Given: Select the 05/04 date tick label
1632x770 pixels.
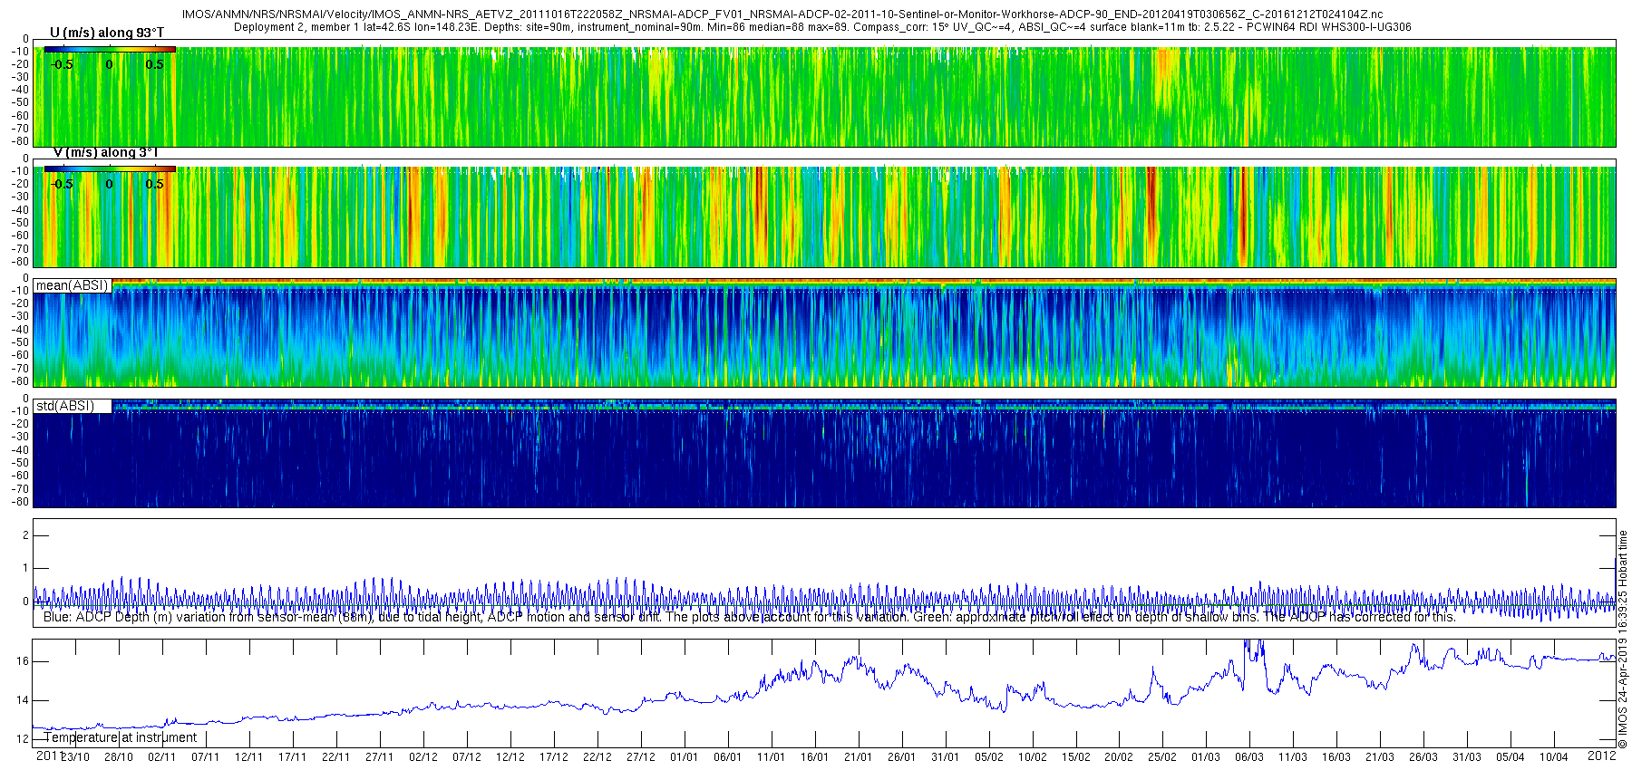Looking at the screenshot, I should click(x=1511, y=757).
